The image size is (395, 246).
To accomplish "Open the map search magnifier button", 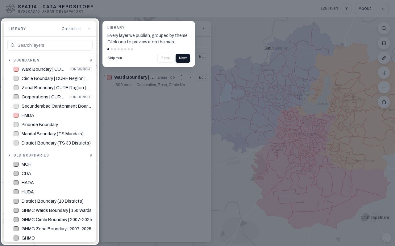I will tap(384, 28).
